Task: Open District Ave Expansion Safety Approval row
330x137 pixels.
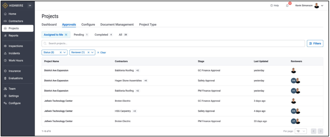Action: 182,81
